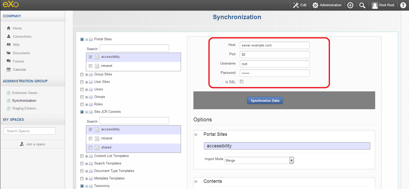
Task: Click the Host input field
Action: pos(274,45)
